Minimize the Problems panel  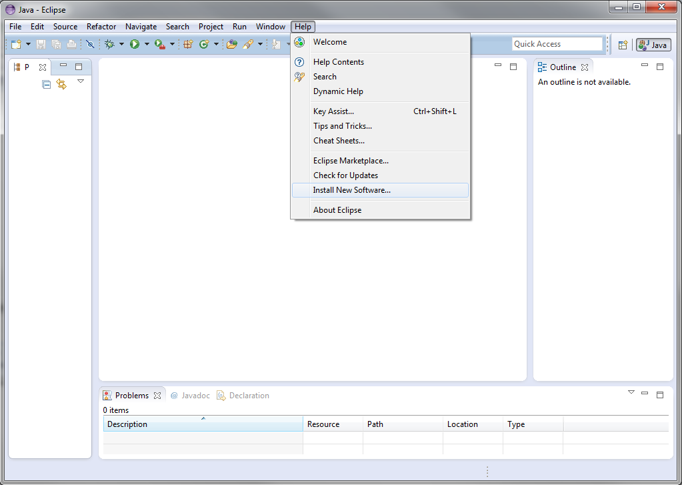coord(645,393)
